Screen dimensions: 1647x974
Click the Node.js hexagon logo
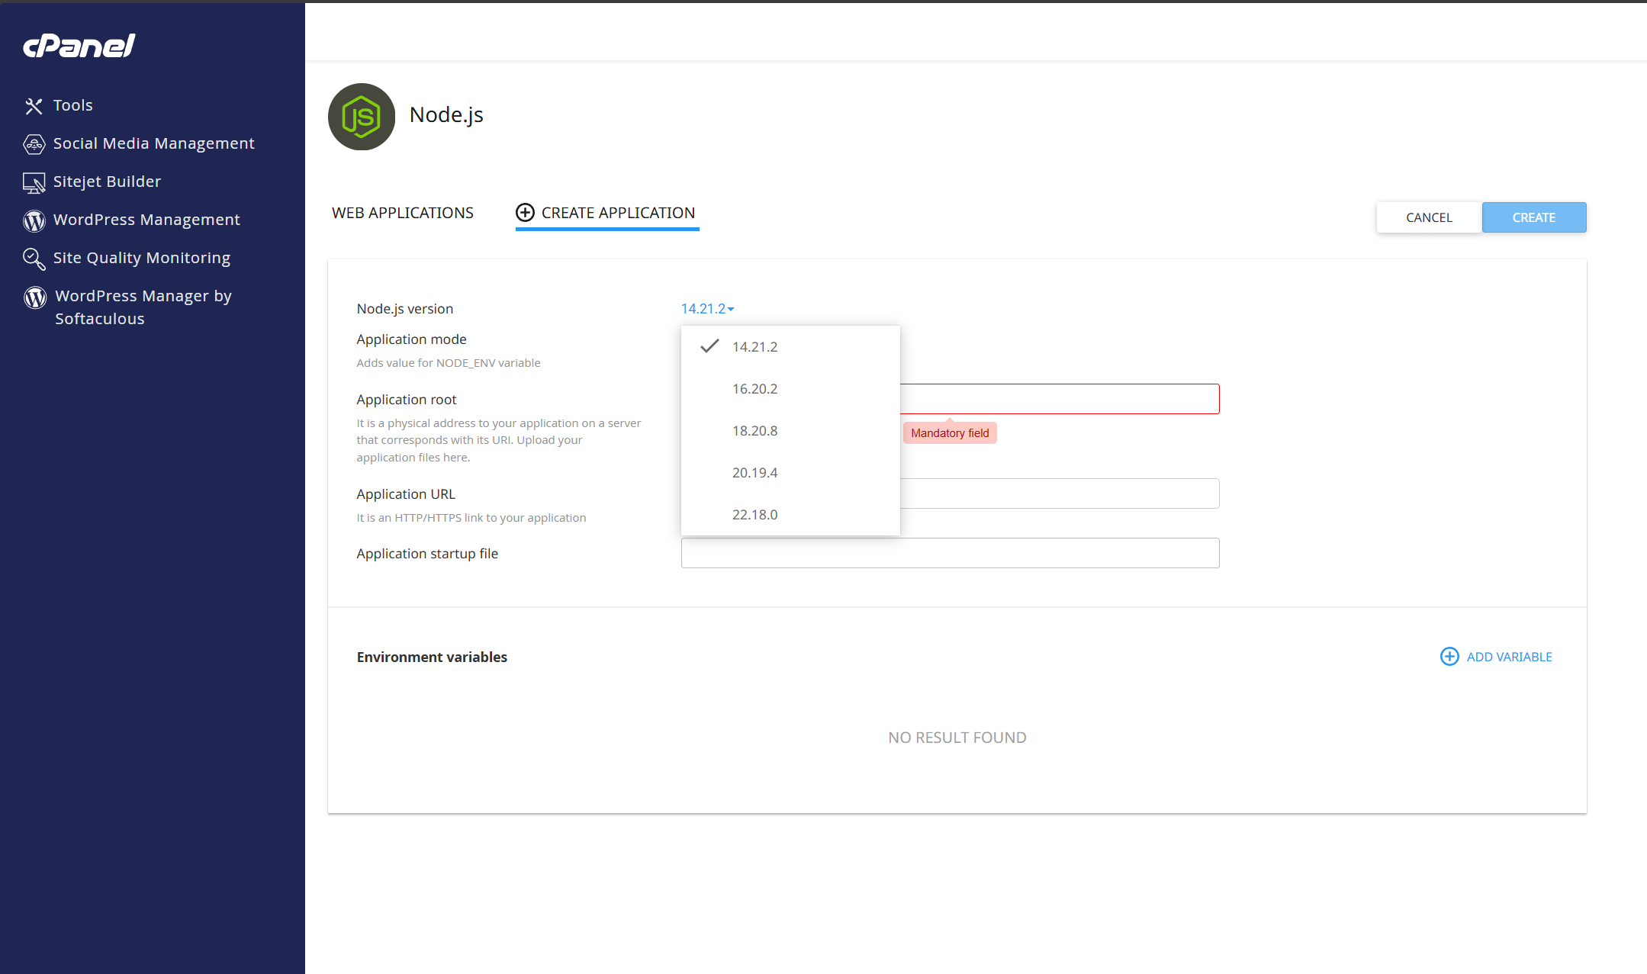pos(361,117)
